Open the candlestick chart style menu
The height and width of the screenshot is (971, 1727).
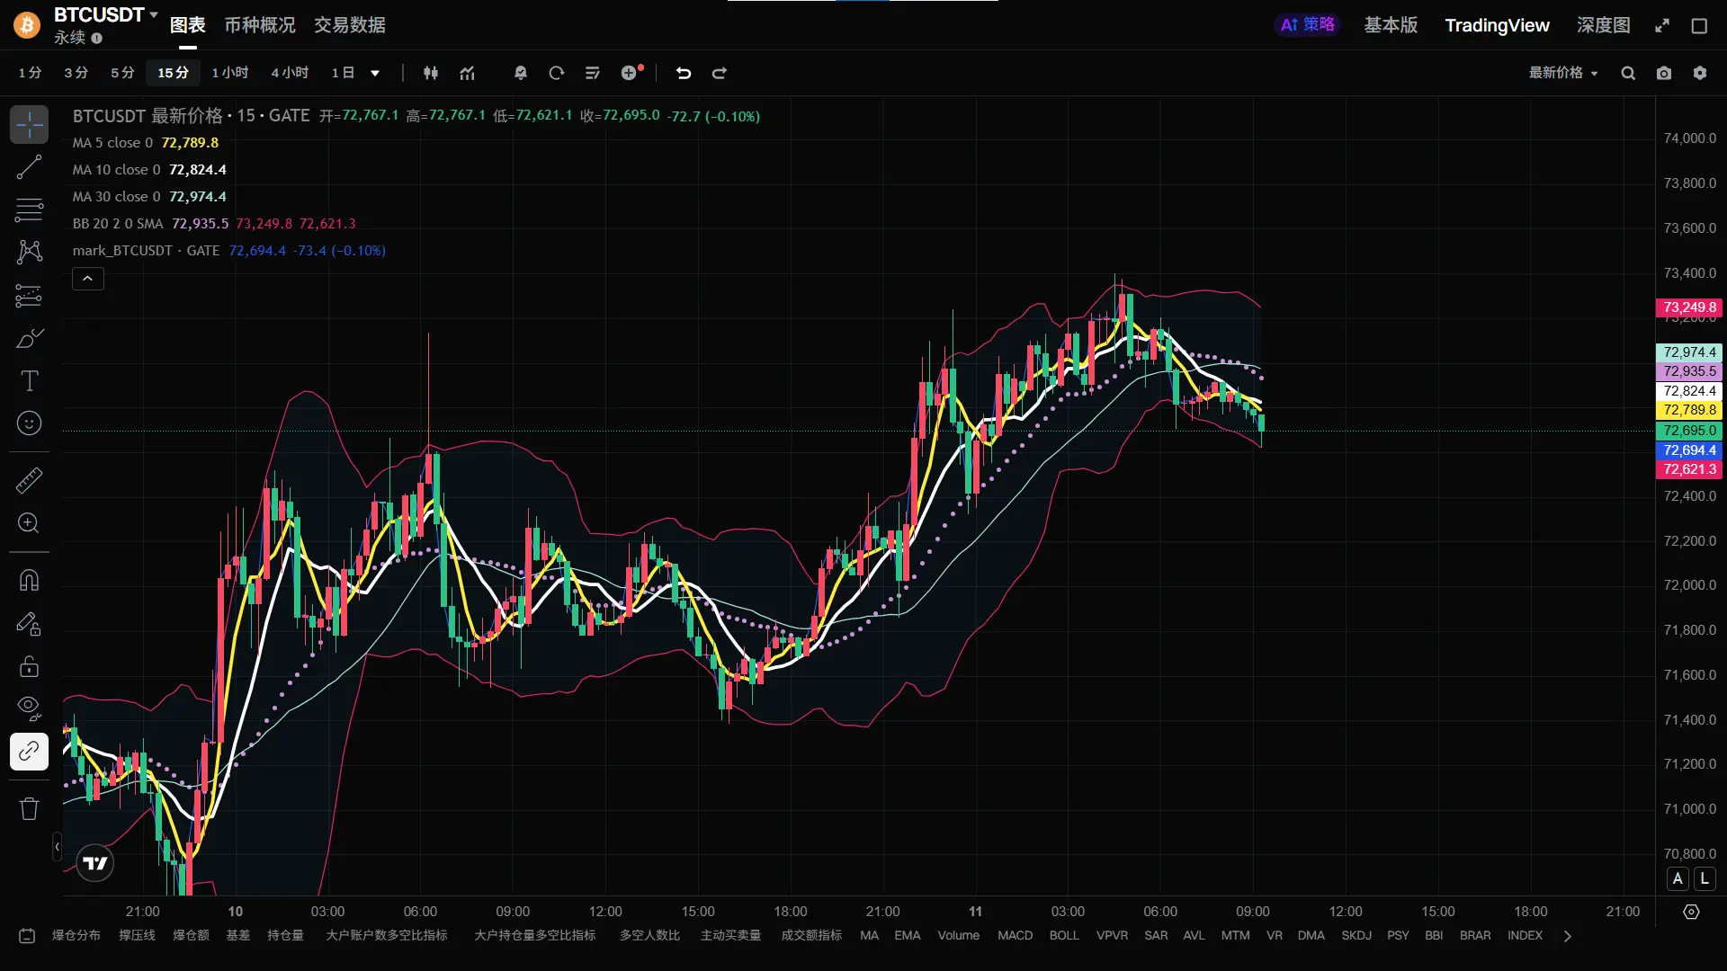click(x=431, y=73)
